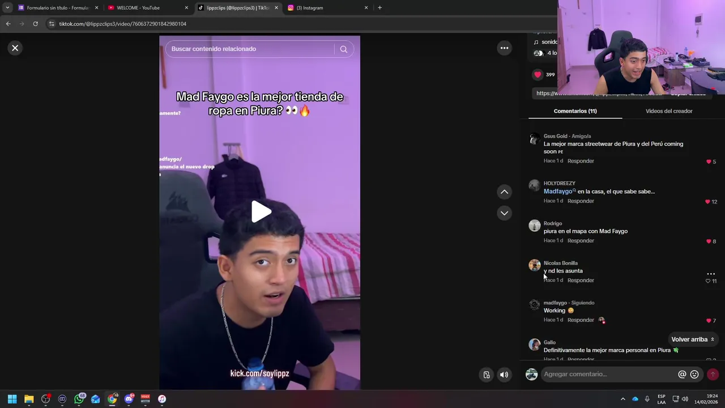Go to previous video with up chevron
Screen dimensions: 725x408
coord(504,192)
